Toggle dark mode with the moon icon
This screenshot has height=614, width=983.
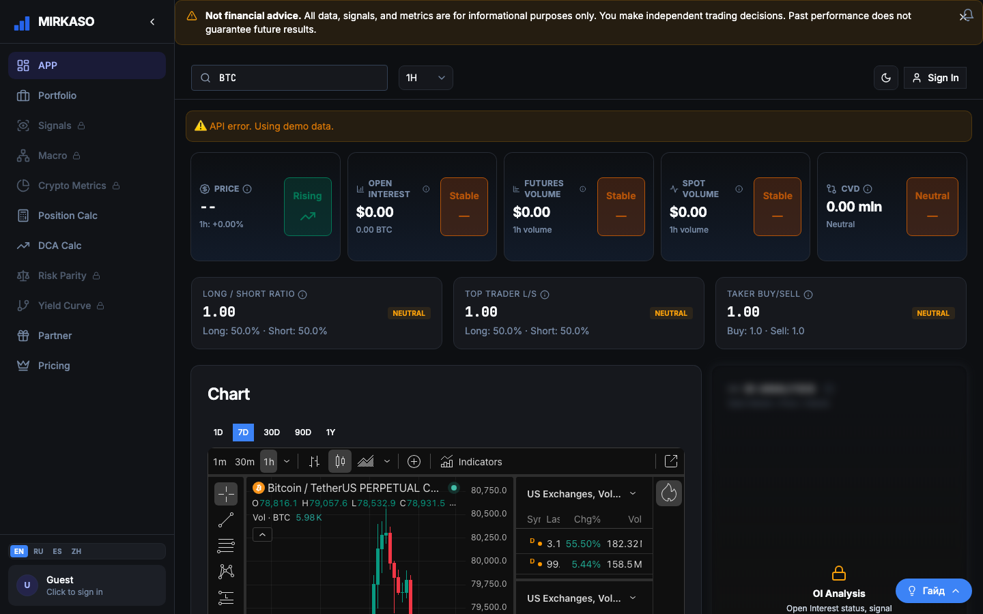click(886, 78)
